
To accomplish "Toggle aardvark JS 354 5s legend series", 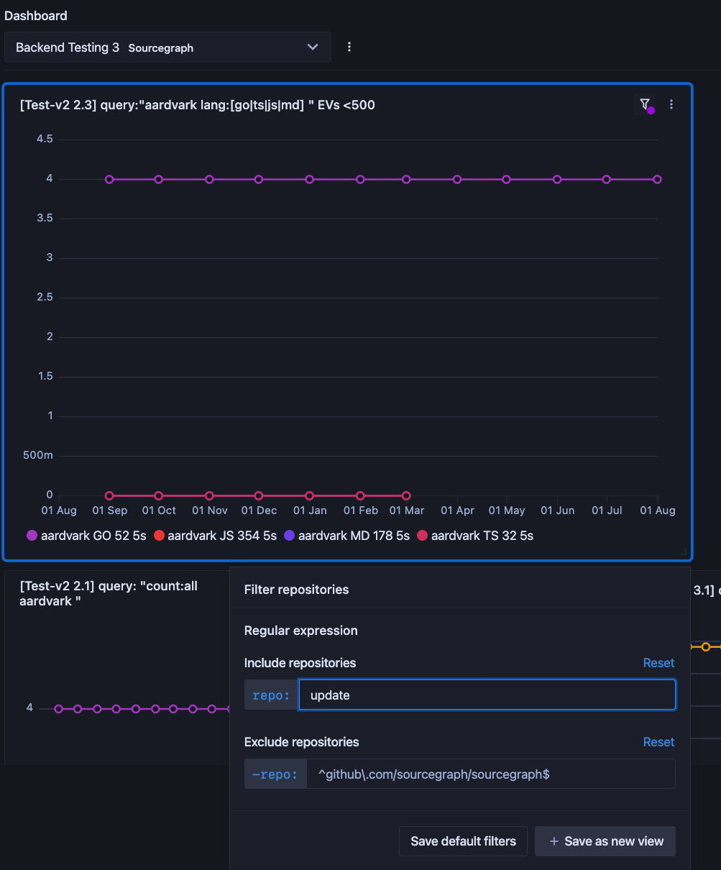I will pos(215,536).
